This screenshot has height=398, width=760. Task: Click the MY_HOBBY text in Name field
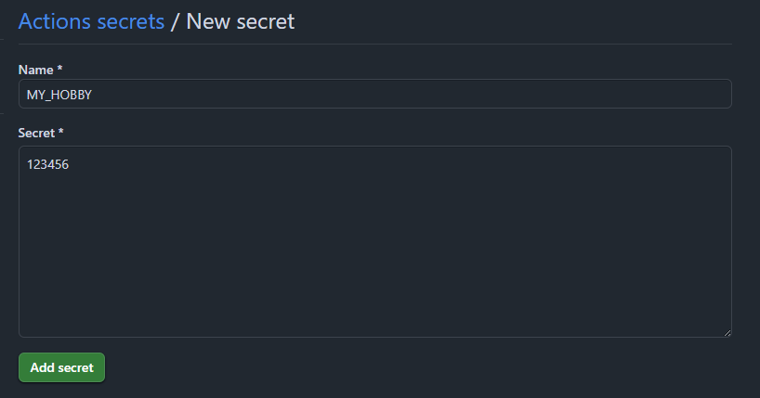pos(59,95)
